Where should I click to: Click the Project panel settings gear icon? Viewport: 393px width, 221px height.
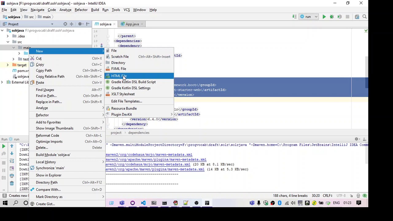coord(80,24)
